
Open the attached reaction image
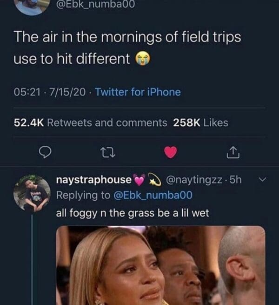point(160,265)
